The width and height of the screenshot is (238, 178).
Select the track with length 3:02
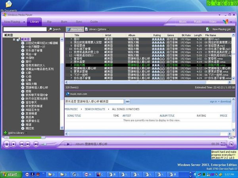(x=148, y=59)
